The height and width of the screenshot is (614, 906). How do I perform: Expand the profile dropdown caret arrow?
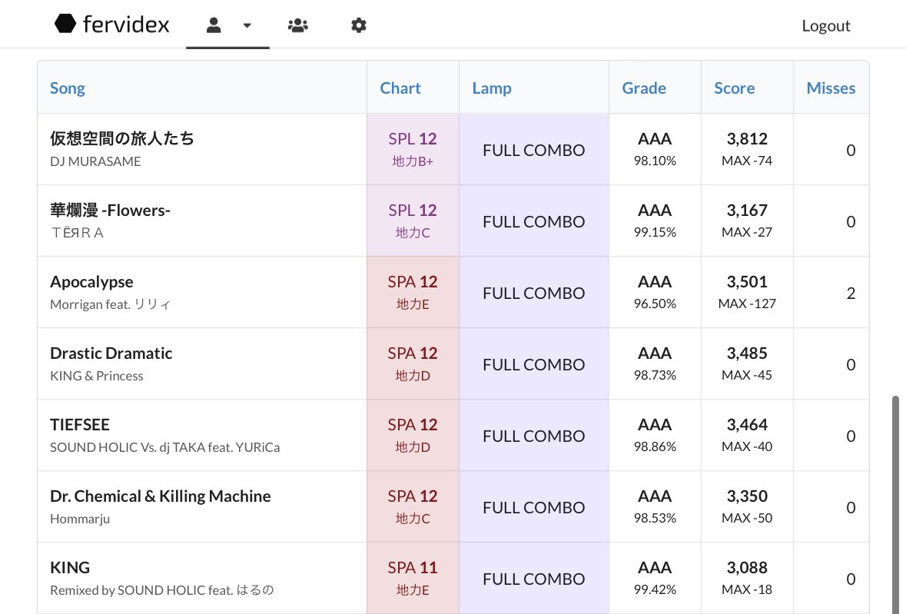click(247, 25)
